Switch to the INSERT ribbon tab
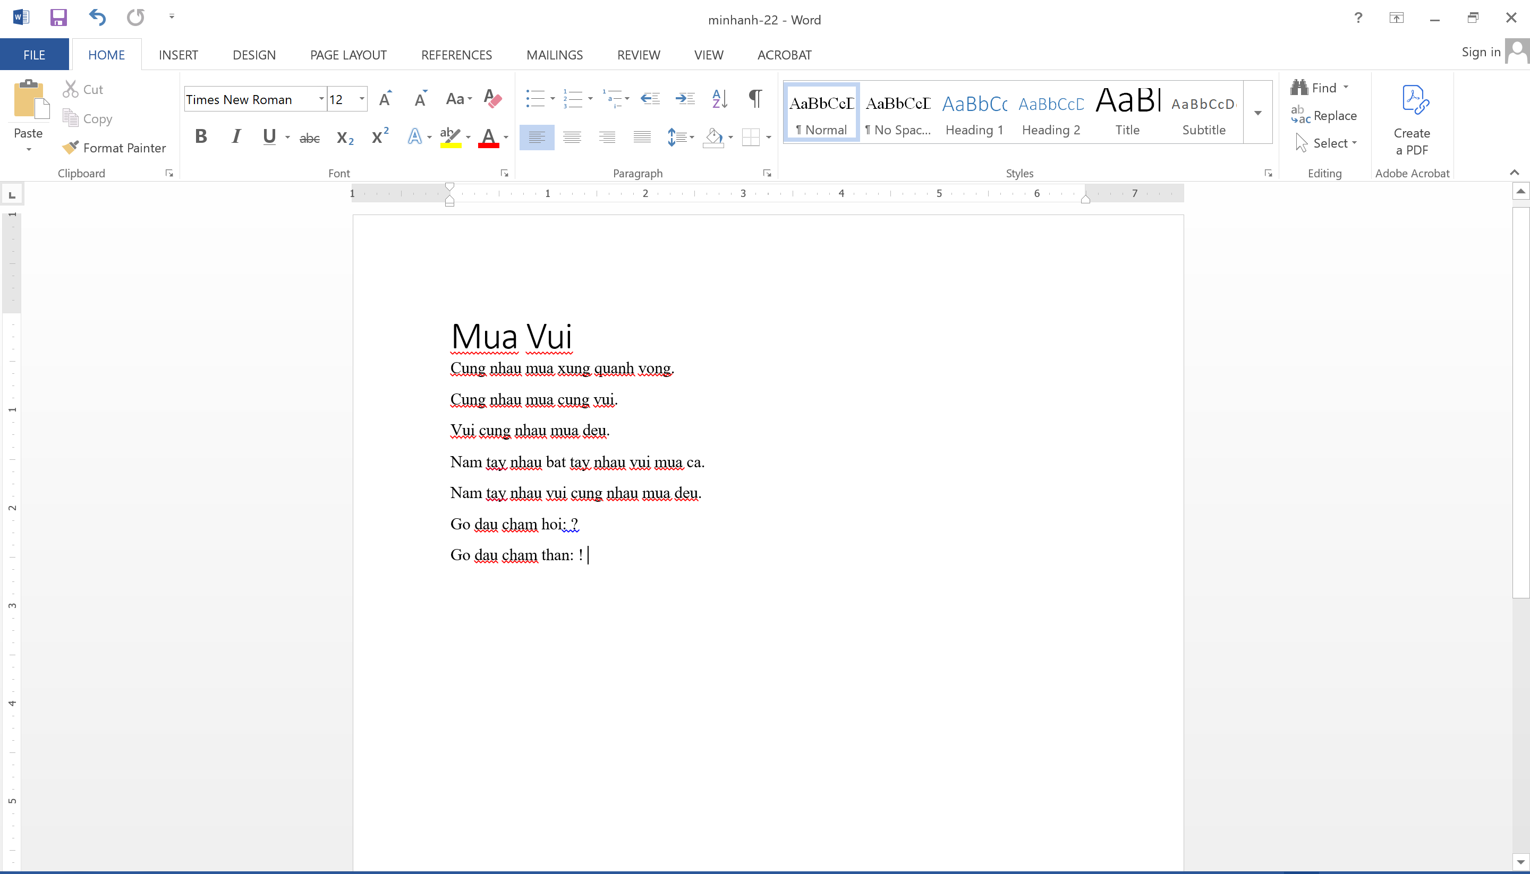The width and height of the screenshot is (1530, 874). pos(178,55)
